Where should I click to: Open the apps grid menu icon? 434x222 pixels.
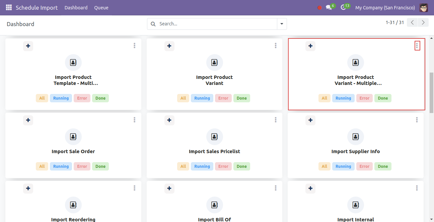pos(9,7)
